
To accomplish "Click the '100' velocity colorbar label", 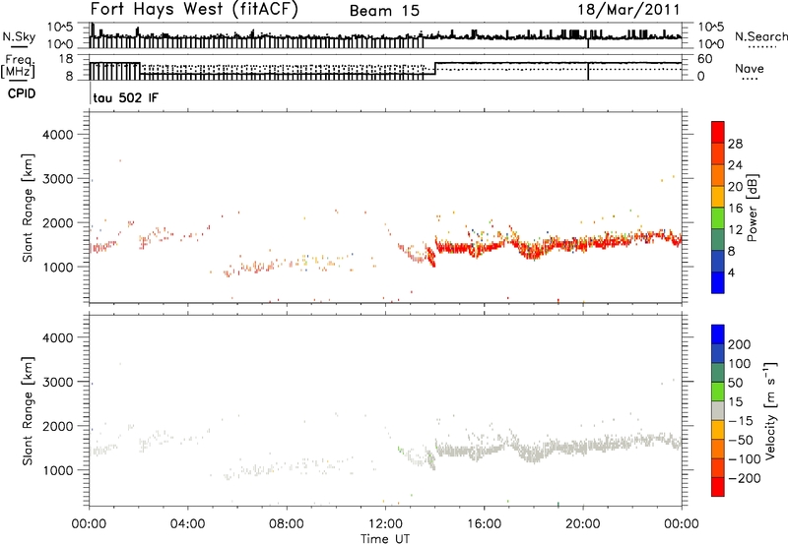I will [x=740, y=364].
